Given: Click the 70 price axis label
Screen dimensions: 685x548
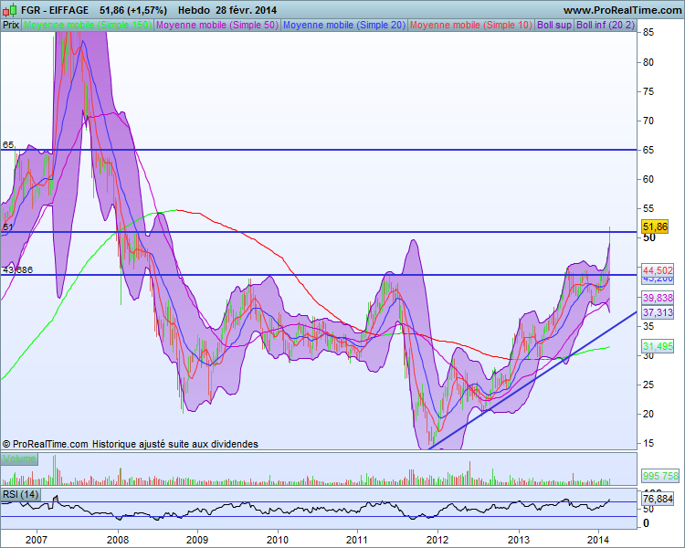Looking at the screenshot, I should coord(648,121).
